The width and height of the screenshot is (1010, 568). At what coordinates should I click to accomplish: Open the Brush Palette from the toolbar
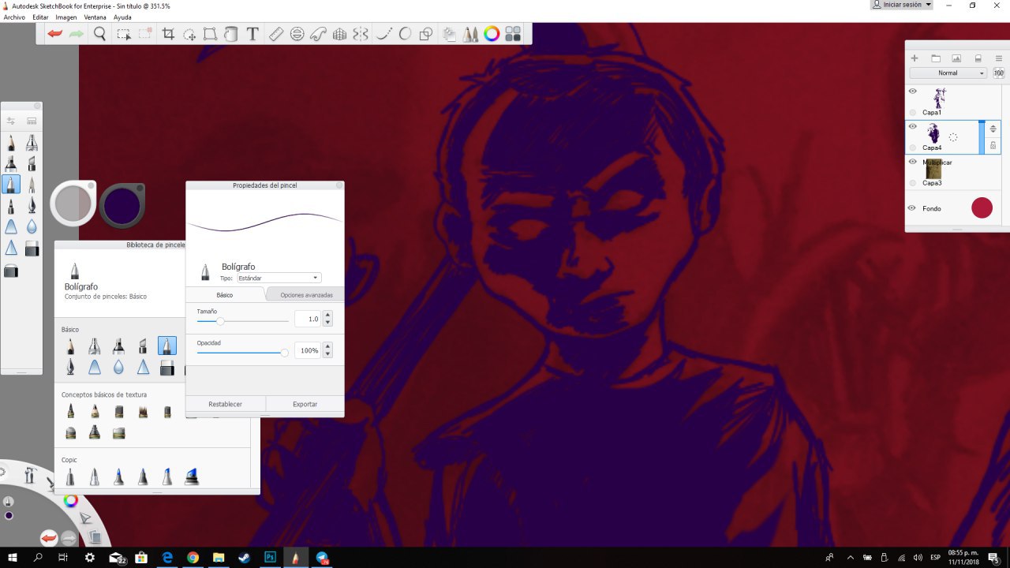click(x=470, y=34)
